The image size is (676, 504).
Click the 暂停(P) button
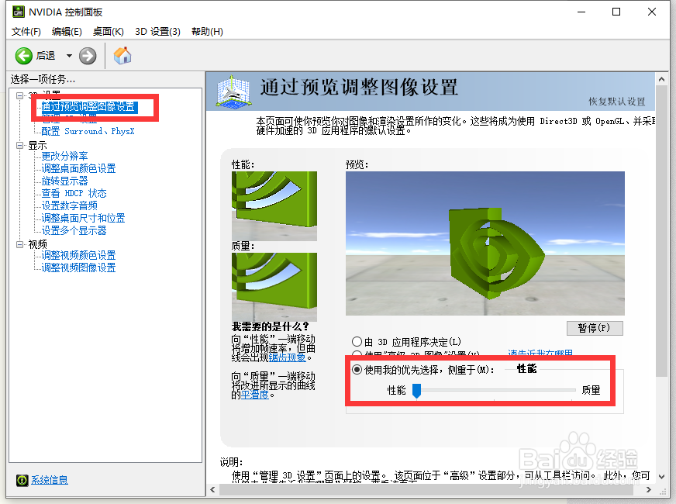click(x=595, y=328)
